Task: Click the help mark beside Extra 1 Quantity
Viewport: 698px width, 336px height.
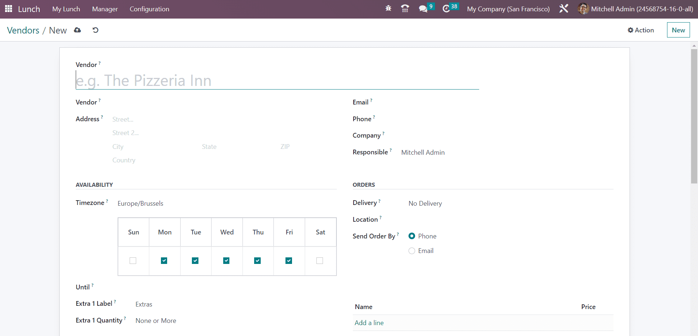Action: [x=125, y=318]
